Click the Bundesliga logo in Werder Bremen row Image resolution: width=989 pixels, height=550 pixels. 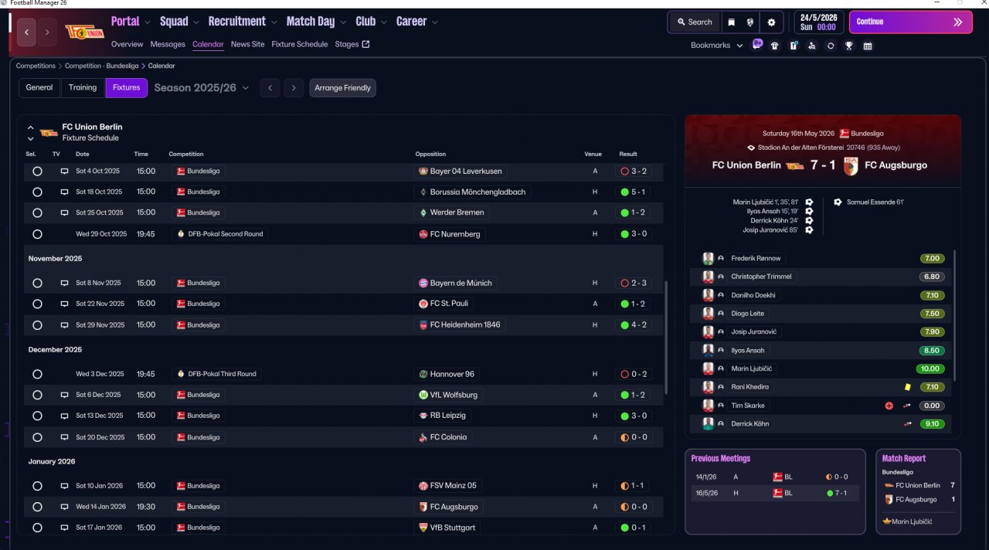(x=181, y=212)
